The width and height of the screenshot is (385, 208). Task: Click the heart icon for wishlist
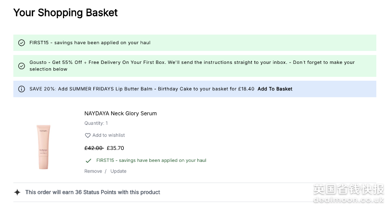(x=88, y=135)
